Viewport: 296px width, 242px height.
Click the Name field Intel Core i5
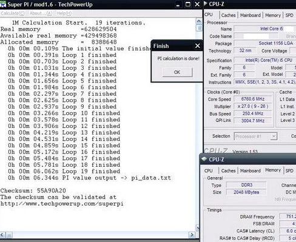pos(264,29)
